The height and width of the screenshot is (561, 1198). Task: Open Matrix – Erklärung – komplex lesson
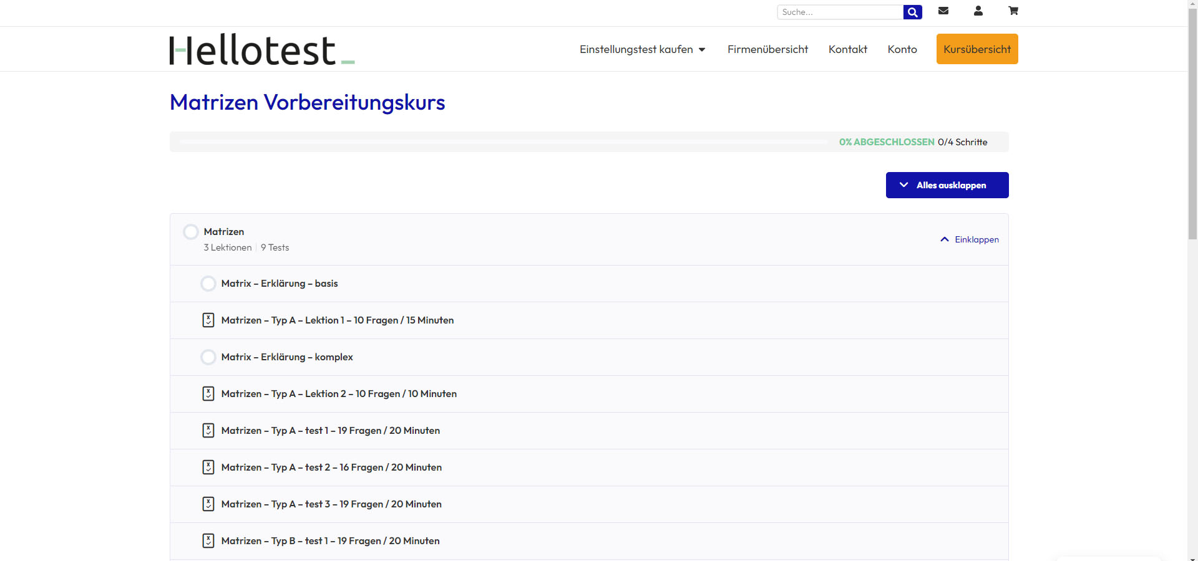(287, 357)
